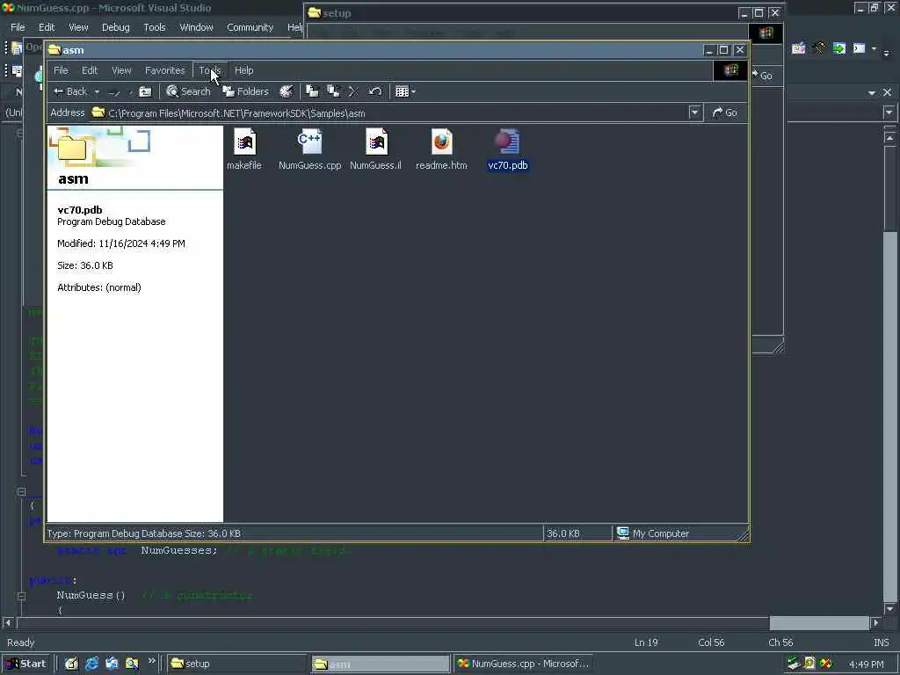Click the Start button

coord(25,664)
